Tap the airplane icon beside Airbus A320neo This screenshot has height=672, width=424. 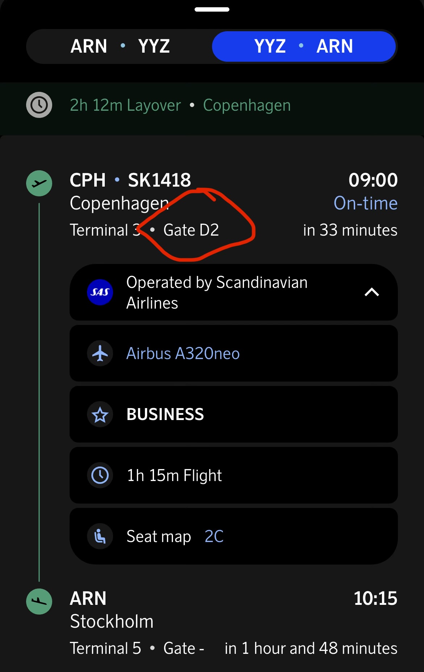coord(100,353)
